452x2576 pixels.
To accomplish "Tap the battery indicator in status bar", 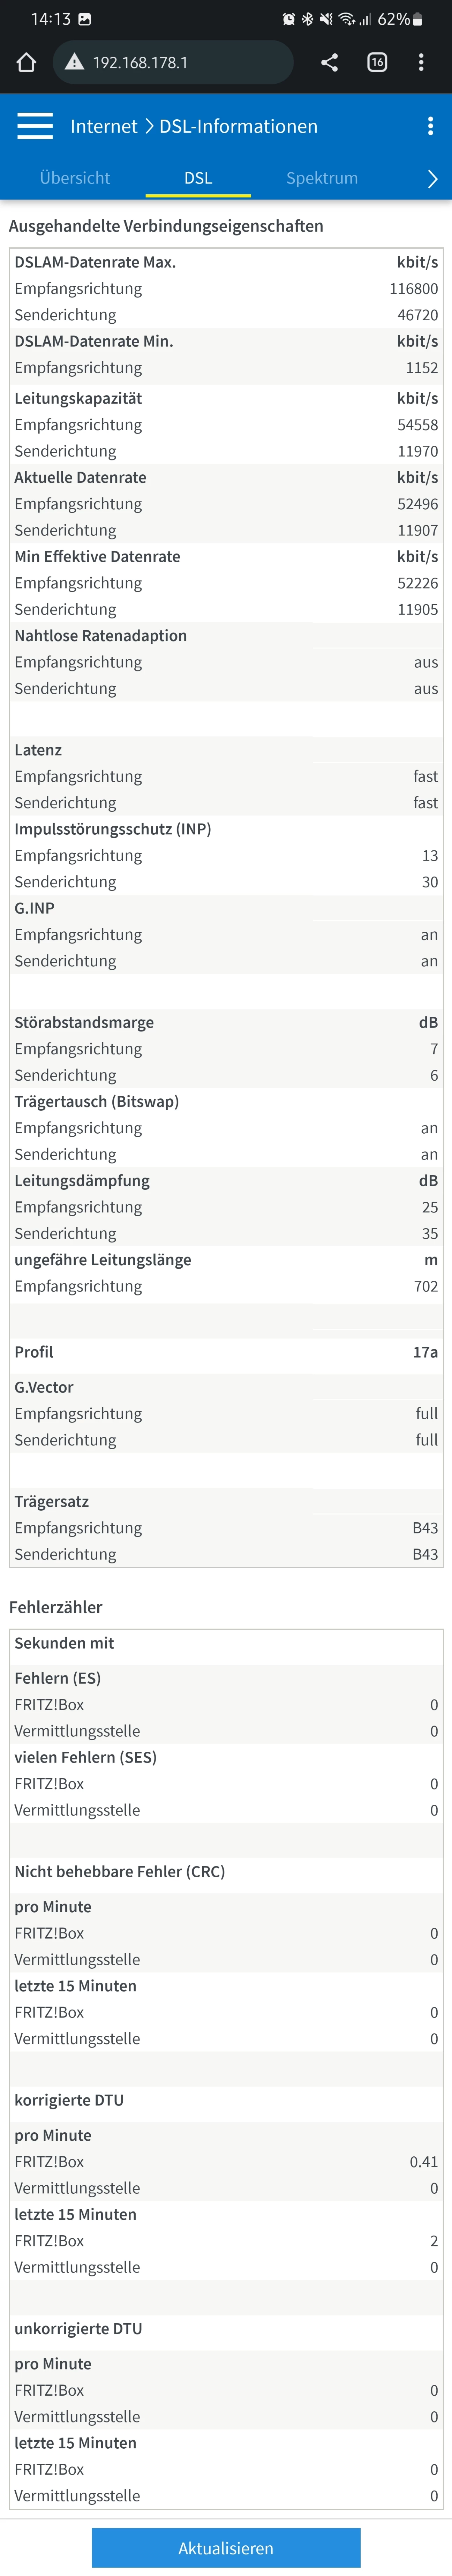I will 417,19.
